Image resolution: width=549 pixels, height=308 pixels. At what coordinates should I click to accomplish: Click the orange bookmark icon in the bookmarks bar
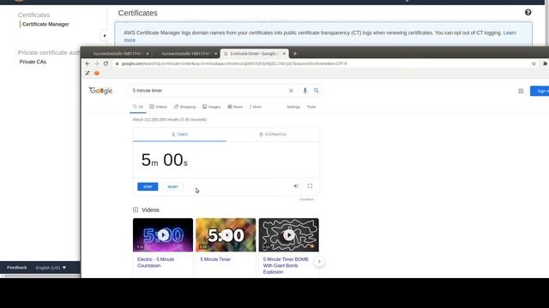97,73
